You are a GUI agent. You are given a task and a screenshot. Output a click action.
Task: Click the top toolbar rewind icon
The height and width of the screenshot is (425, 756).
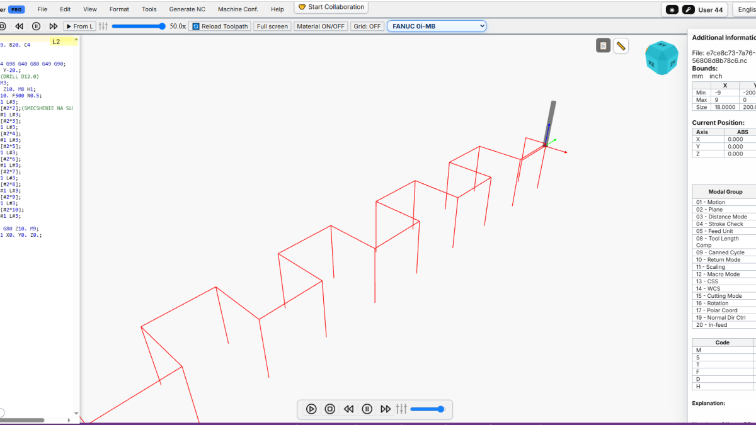19,26
